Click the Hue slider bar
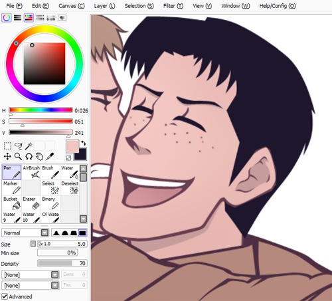Image resolution: width=332 pixels, height=301 pixels. (41, 110)
